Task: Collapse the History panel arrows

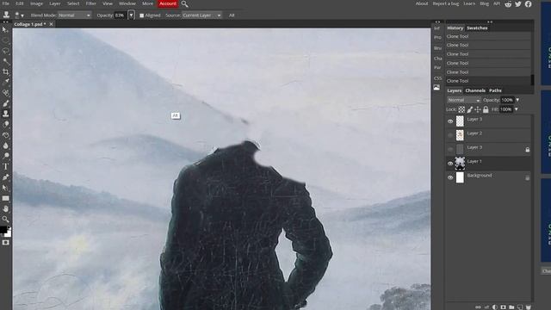Action: click(490, 22)
